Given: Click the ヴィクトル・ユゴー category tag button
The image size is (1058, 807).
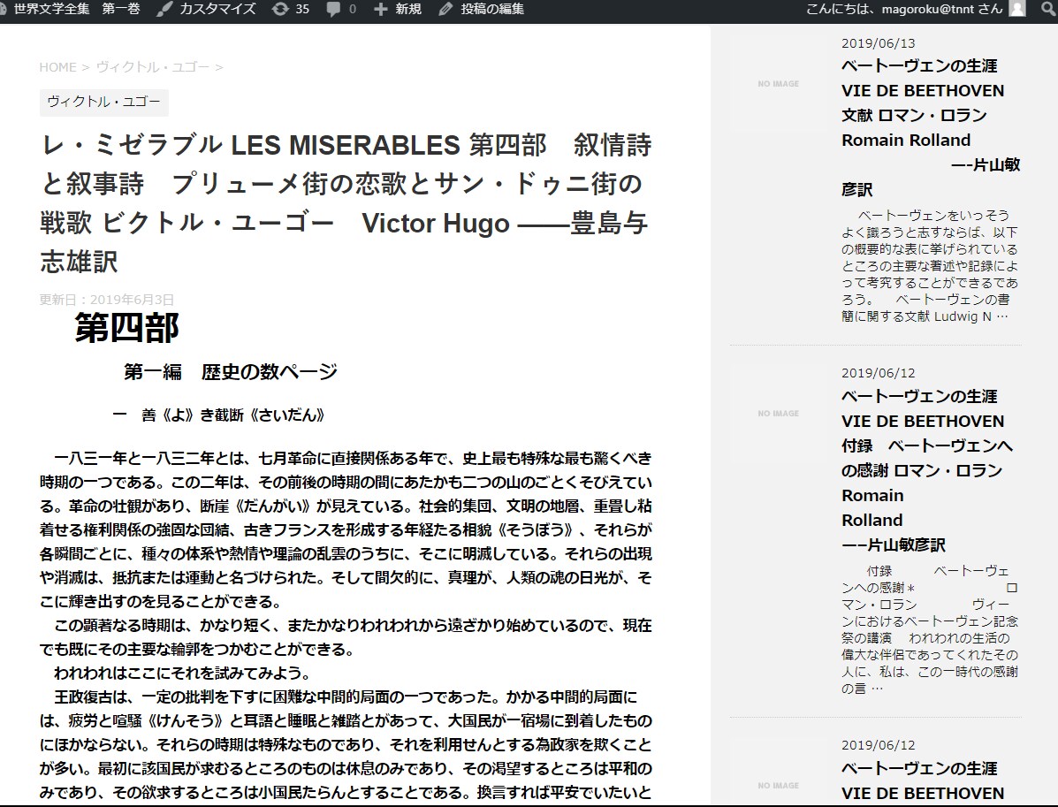Looking at the screenshot, I should pyautogui.click(x=104, y=102).
